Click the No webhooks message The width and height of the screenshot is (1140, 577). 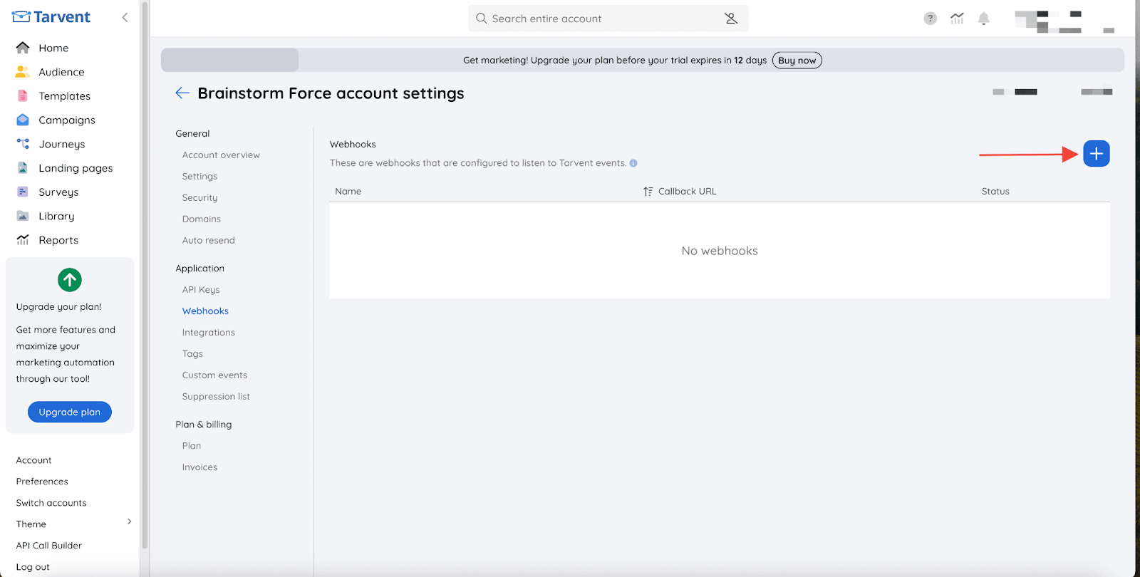[x=720, y=251]
